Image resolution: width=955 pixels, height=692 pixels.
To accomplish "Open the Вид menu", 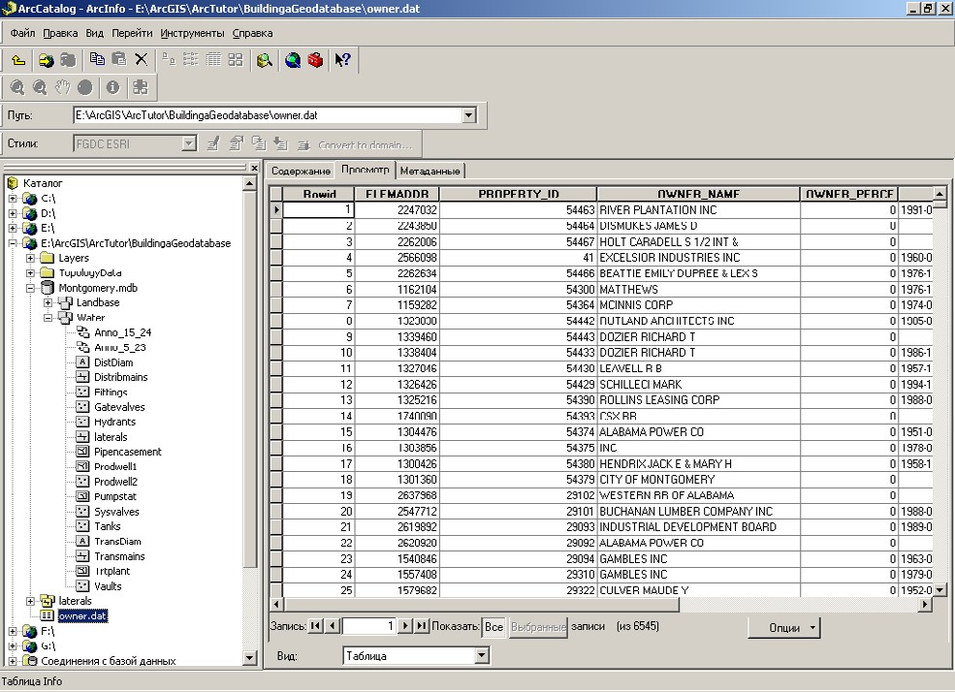I will 94,33.
